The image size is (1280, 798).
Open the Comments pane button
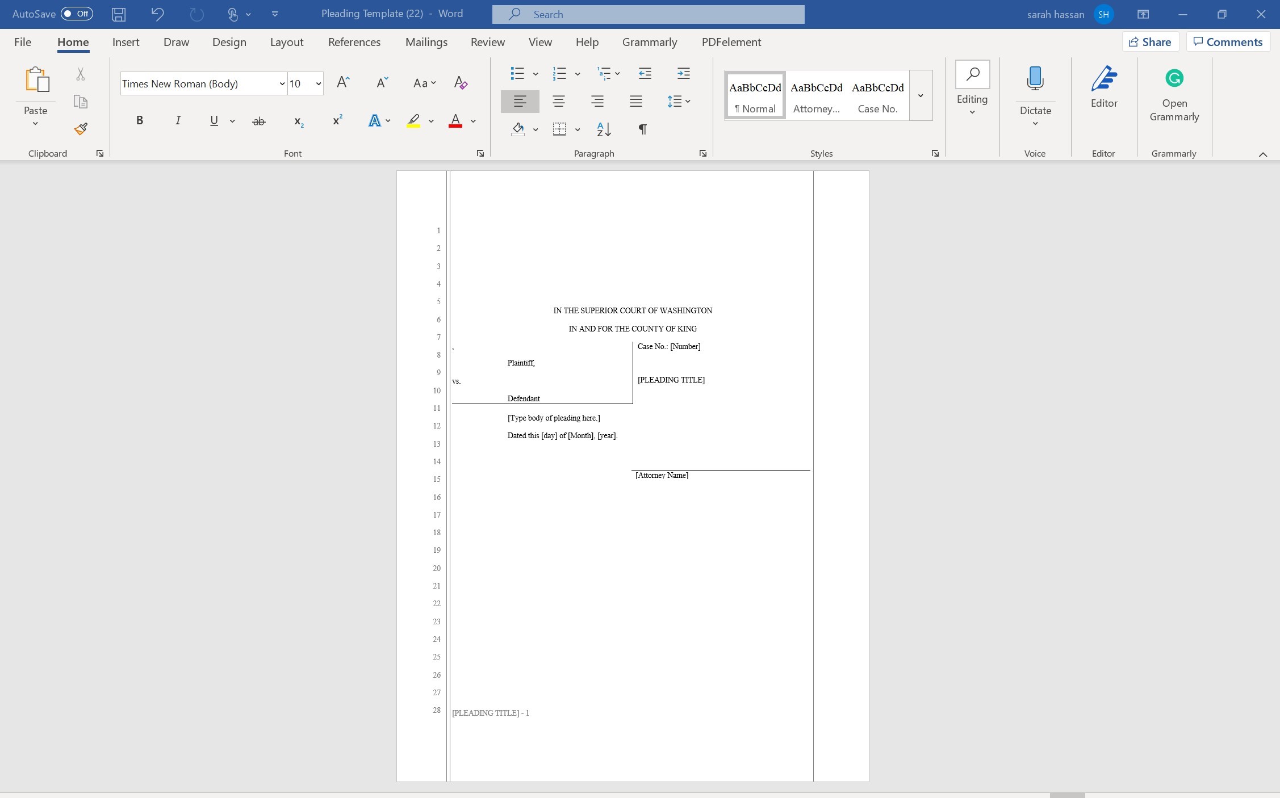pyautogui.click(x=1228, y=42)
